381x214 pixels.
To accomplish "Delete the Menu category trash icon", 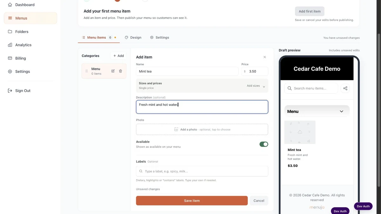I will tap(121, 71).
